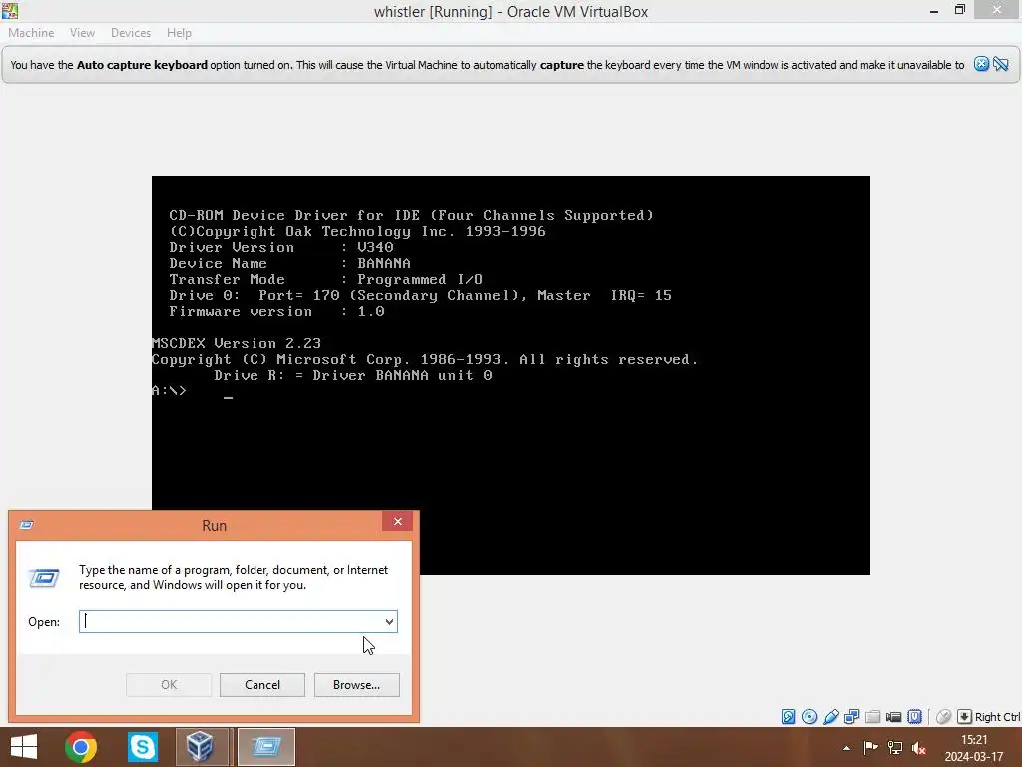Click the network adapters indicator icon

[852, 717]
